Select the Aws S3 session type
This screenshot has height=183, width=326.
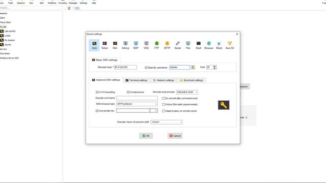coord(230,45)
